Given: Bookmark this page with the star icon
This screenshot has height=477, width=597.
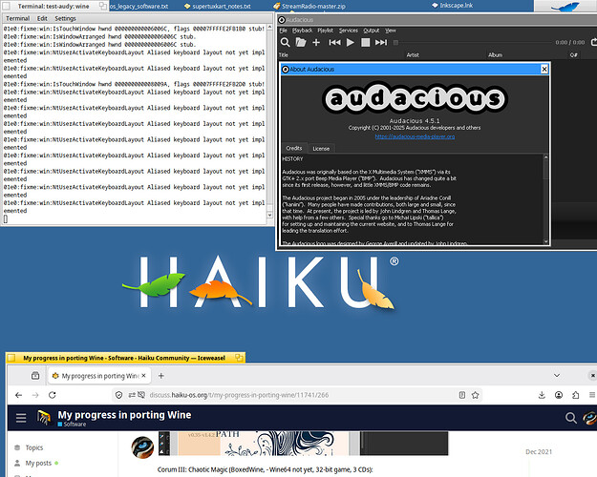Looking at the screenshot, I should coord(475,395).
